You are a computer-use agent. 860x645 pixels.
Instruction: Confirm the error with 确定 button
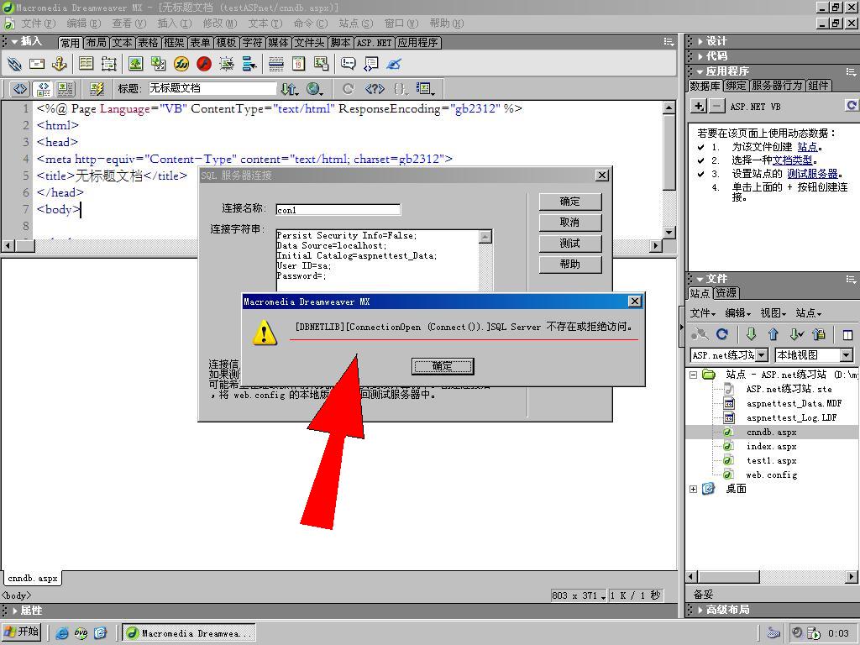coord(443,366)
